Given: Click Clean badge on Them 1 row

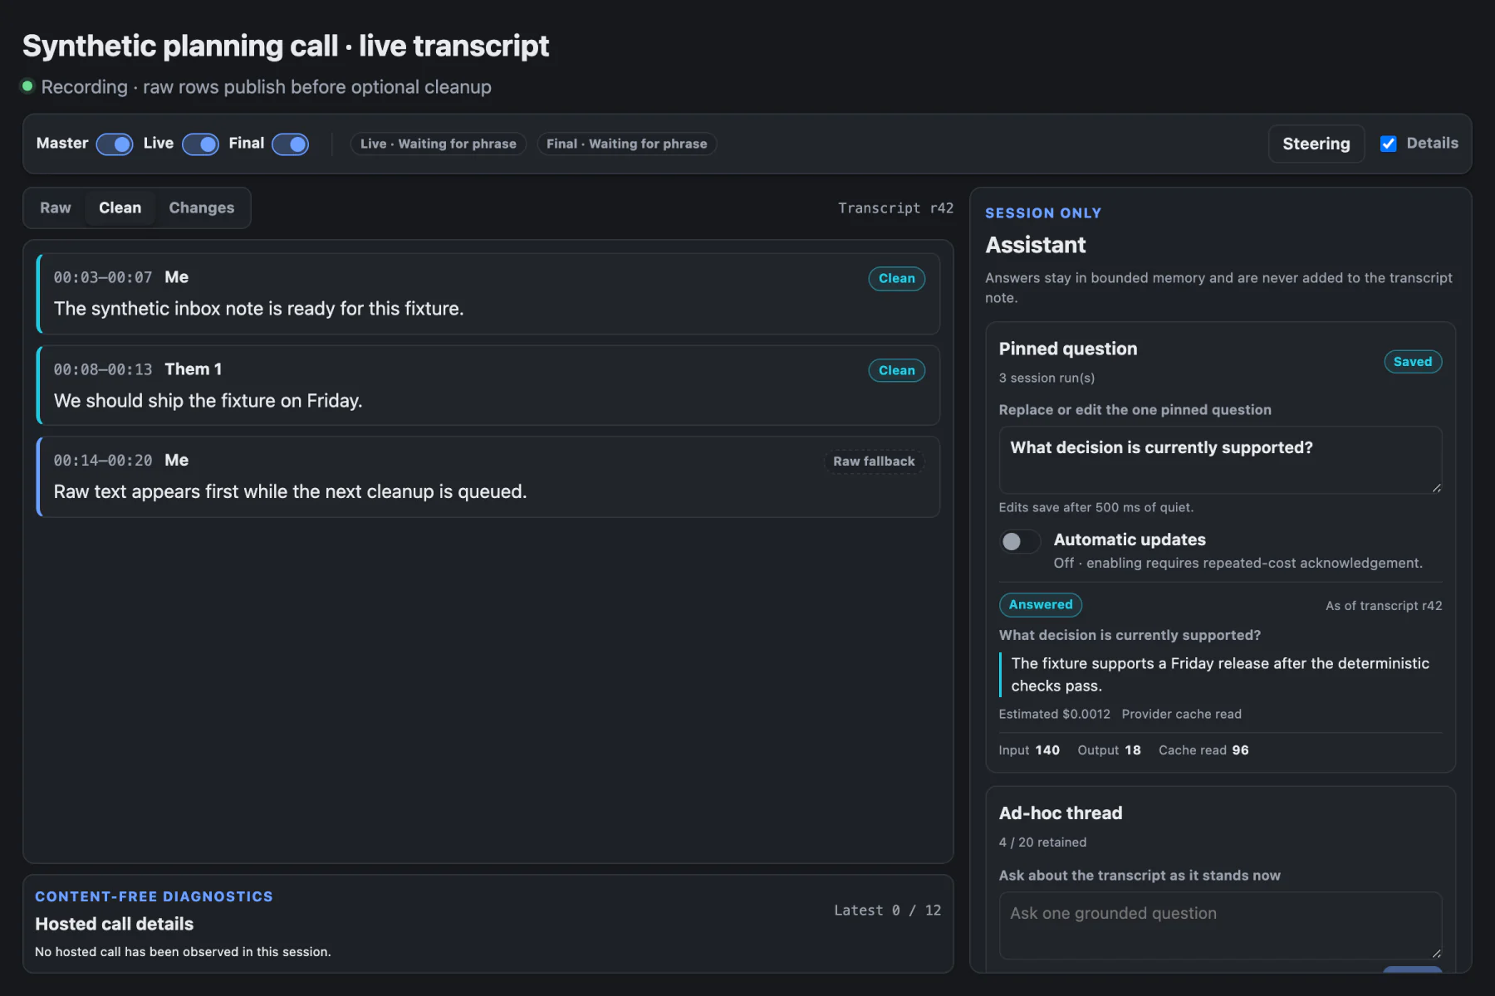Looking at the screenshot, I should (896, 371).
